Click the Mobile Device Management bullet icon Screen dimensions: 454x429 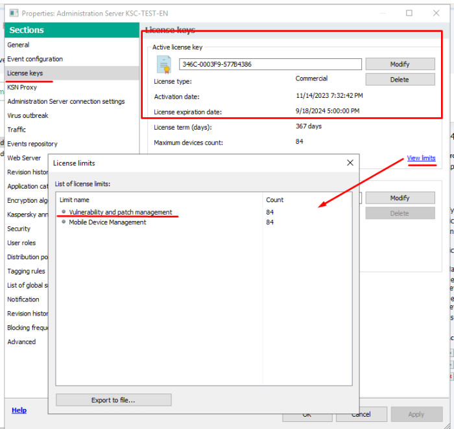[64, 222]
